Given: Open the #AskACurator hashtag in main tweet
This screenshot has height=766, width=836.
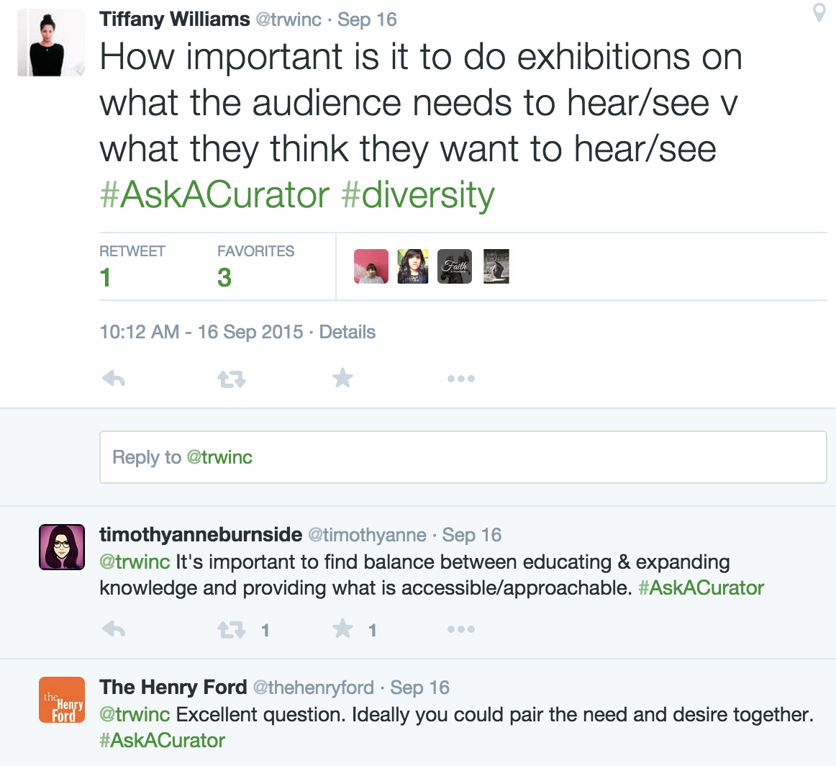Looking at the screenshot, I should click(x=214, y=195).
